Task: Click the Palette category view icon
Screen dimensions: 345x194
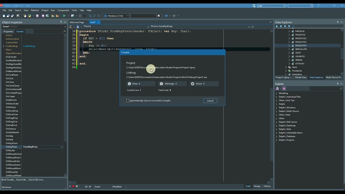Action: (x=277, y=88)
